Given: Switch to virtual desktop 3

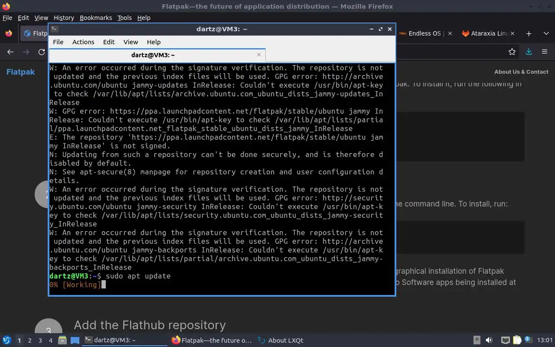Looking at the screenshot, I should click(40, 340).
